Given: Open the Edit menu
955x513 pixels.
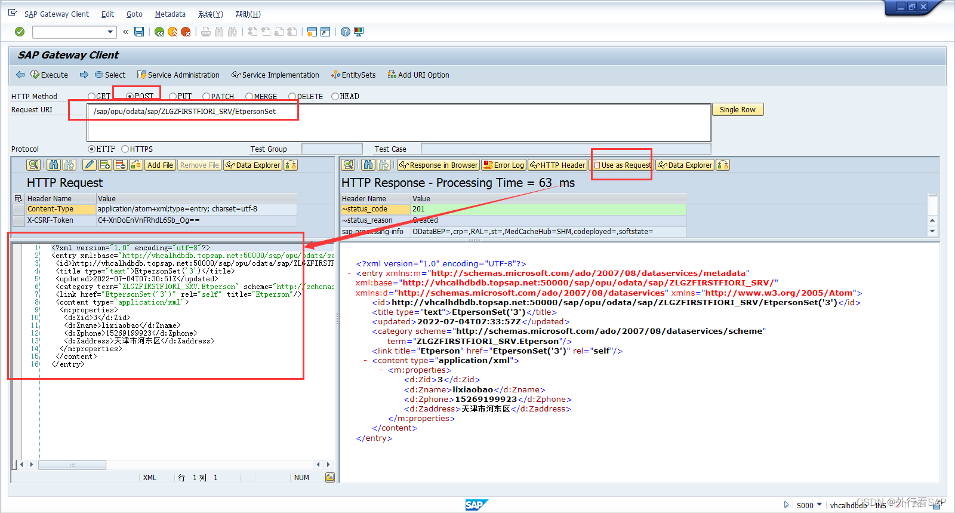Looking at the screenshot, I should click(x=107, y=14).
